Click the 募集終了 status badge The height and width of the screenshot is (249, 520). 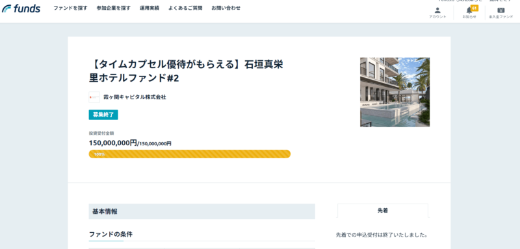pos(103,115)
